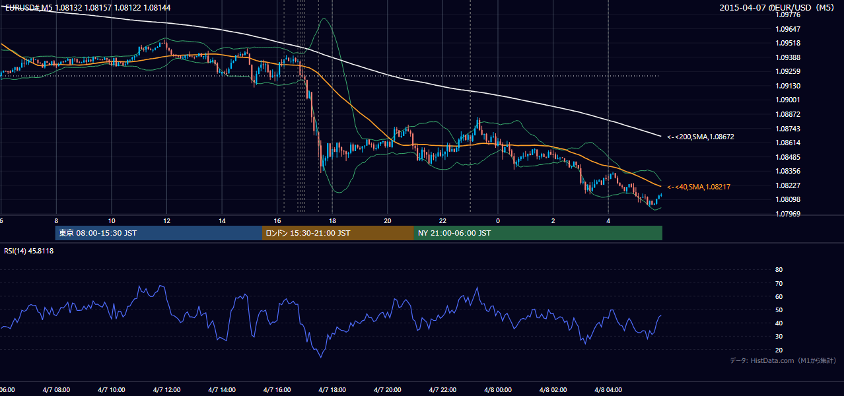Viewport: 844px width, 396px height.
Task: Click RSI level 20 on the scale
Action: pos(779,350)
